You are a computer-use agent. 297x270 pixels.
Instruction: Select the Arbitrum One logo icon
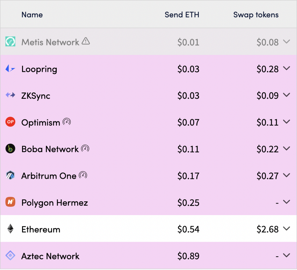coord(11,175)
